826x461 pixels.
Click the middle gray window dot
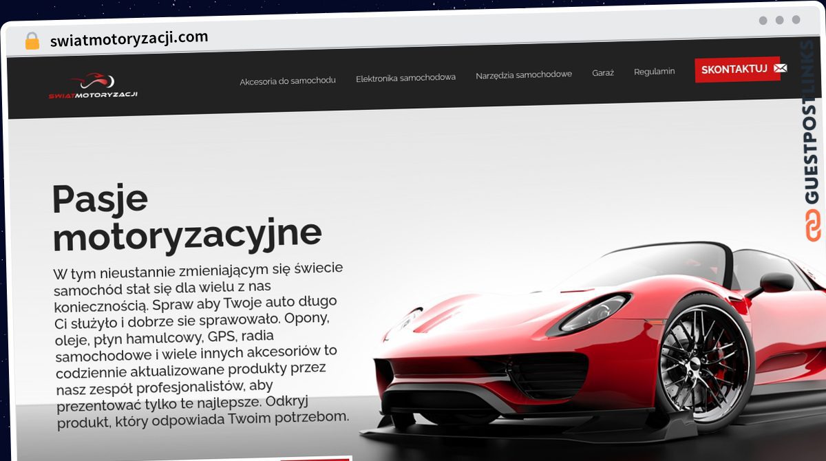click(x=779, y=20)
